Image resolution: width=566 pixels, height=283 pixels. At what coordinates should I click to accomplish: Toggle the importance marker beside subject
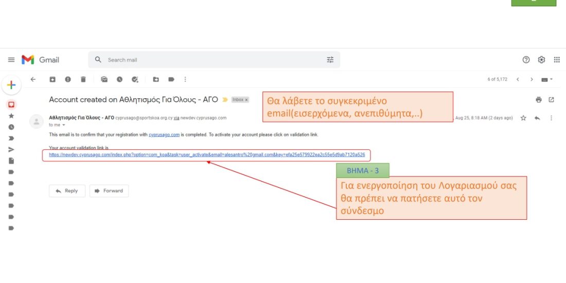coord(225,100)
